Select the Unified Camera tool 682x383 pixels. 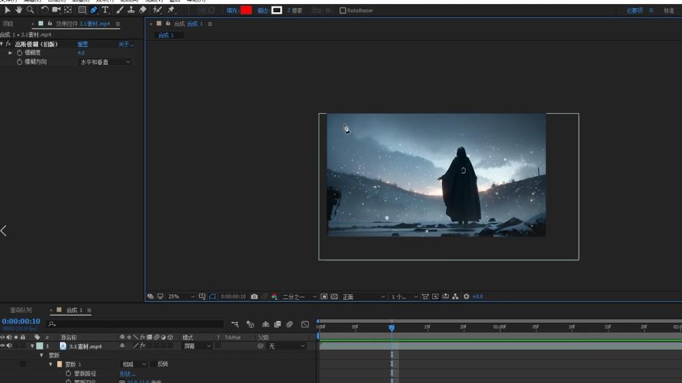[56, 10]
